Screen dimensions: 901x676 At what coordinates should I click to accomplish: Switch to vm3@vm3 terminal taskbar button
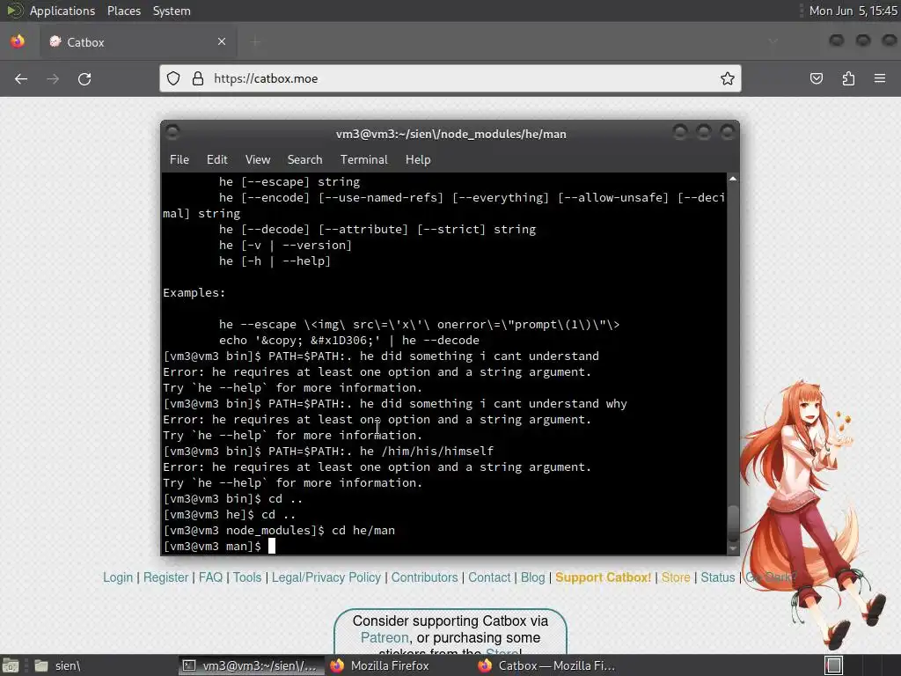(x=251, y=665)
